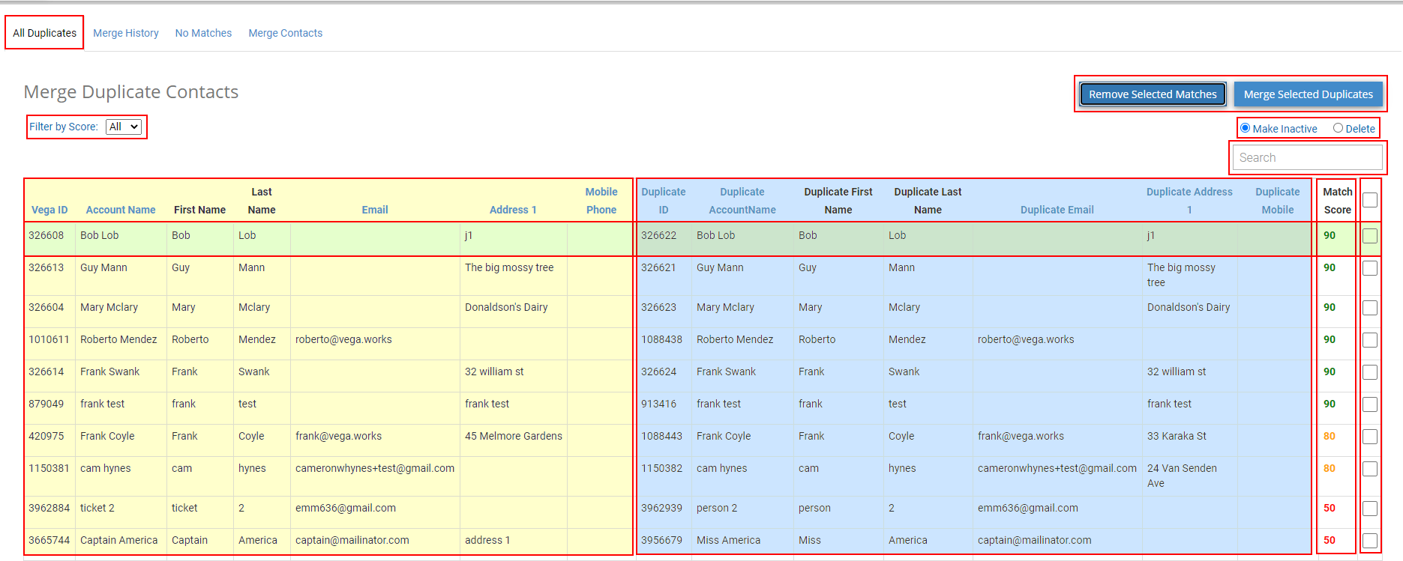Image resolution: width=1403 pixels, height=561 pixels.
Task: Select the Delete radio button
Action: pos(1338,128)
